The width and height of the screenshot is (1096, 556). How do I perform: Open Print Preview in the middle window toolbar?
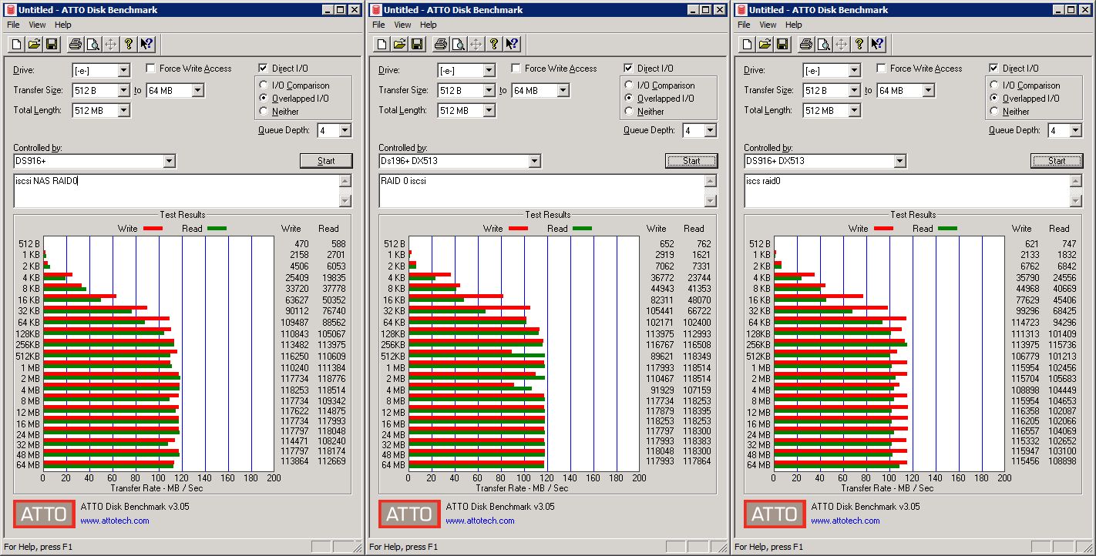click(458, 44)
